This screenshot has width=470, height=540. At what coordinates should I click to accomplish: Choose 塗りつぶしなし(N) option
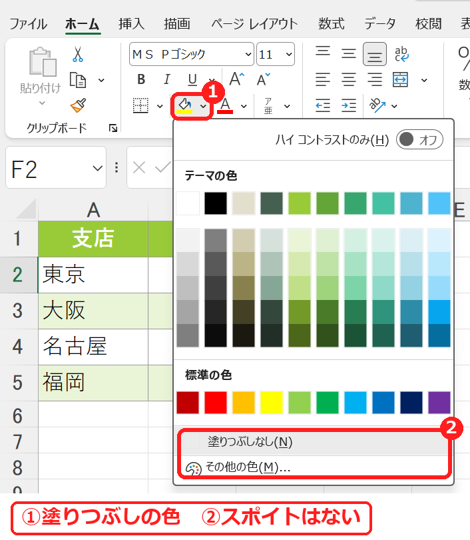(x=314, y=441)
